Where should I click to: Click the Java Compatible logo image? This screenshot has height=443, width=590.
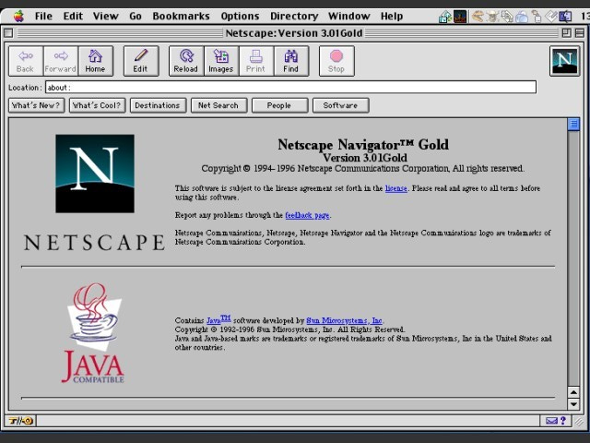tap(93, 333)
